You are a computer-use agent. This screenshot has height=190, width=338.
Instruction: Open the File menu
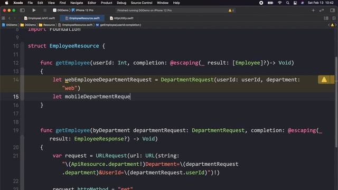(30, 3)
